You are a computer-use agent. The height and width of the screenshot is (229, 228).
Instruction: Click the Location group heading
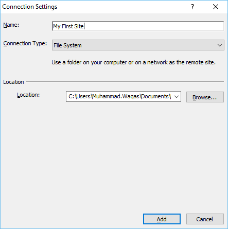click(x=13, y=82)
